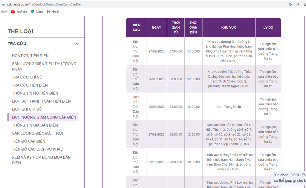
Task: Open the Maps bookmark
Action: [37, 12]
